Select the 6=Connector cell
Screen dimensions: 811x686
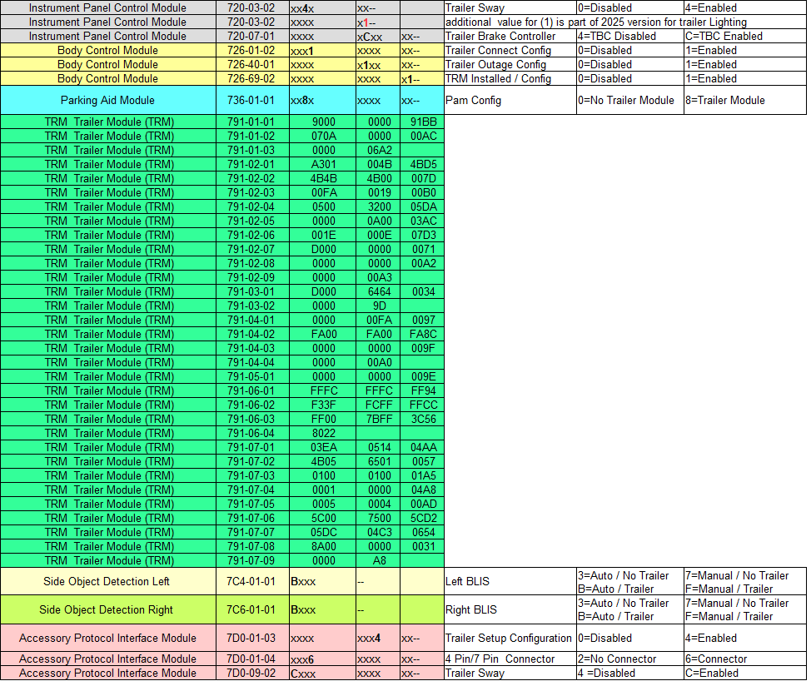[x=744, y=659]
